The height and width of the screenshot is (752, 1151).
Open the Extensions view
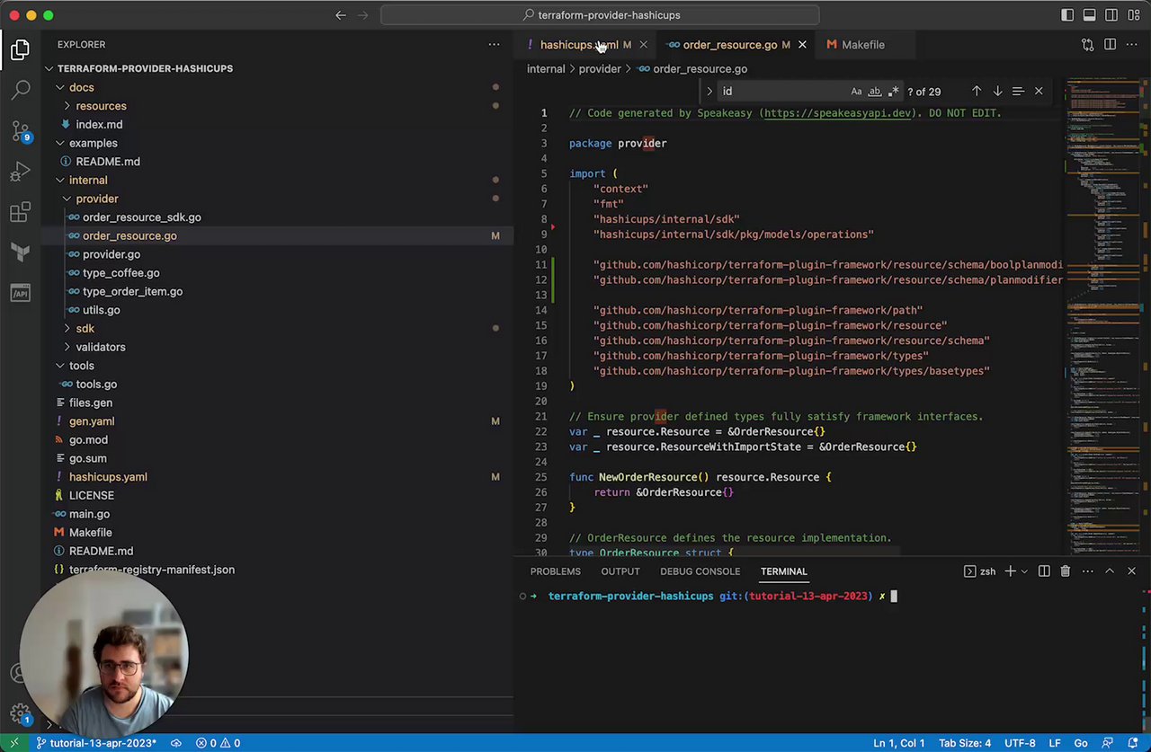click(21, 213)
